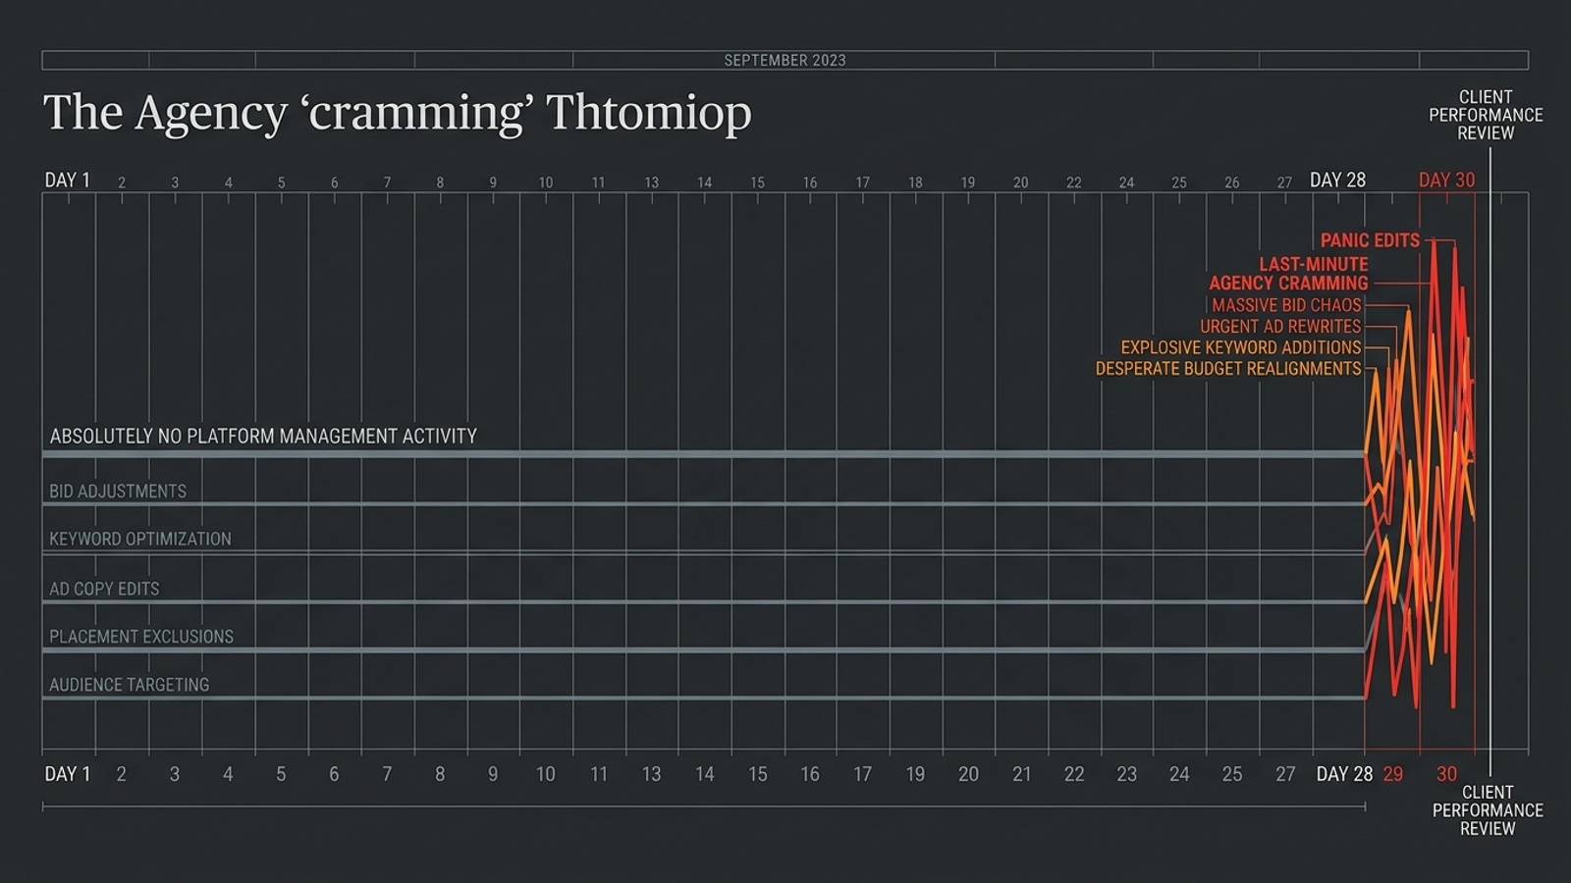1571x883 pixels.
Task: Click day '23' on the lower axis
Action: [1126, 774]
